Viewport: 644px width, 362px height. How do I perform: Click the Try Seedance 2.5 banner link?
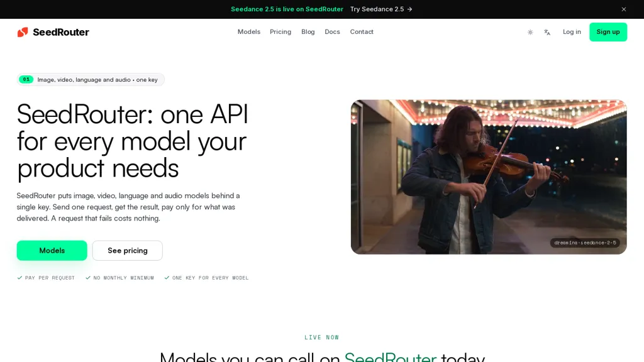pos(381,9)
